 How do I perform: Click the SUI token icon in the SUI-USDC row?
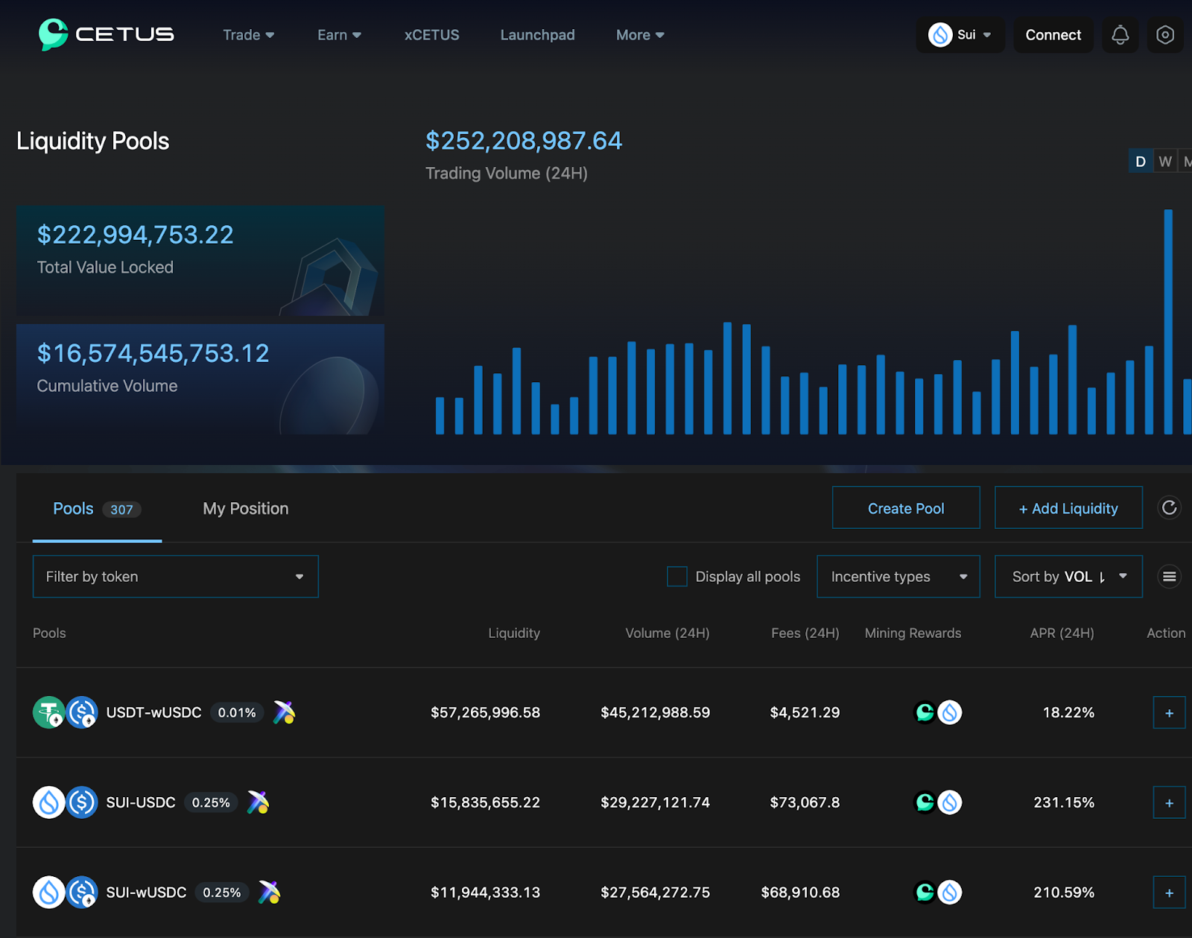tap(48, 802)
